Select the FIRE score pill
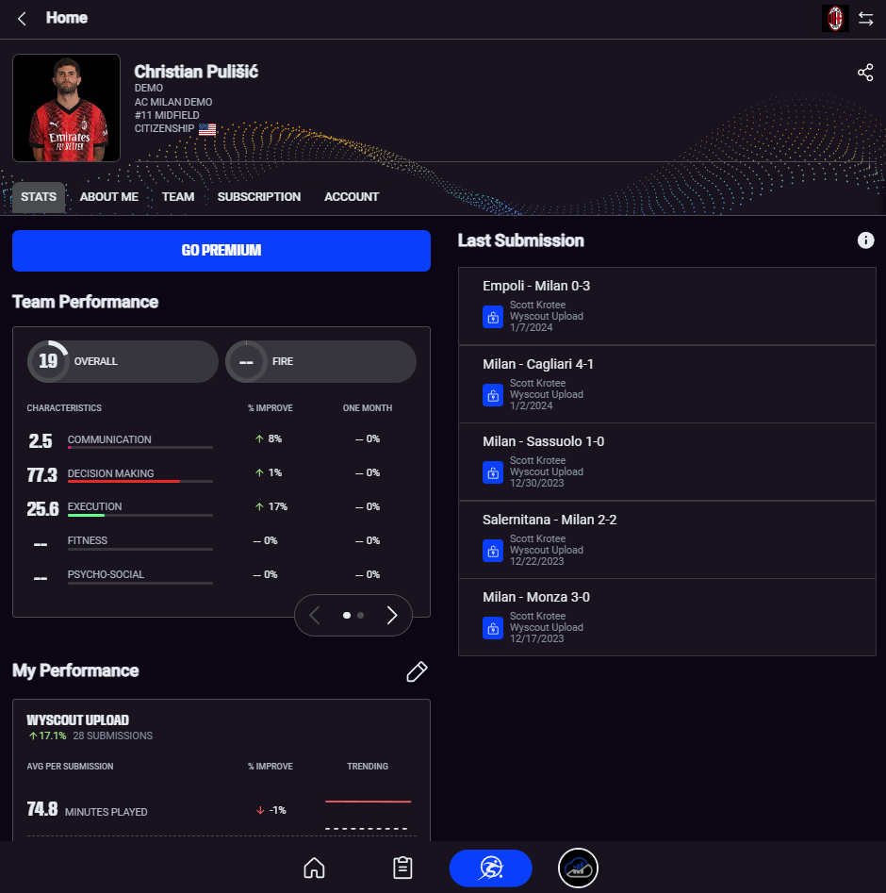The width and height of the screenshot is (886, 893). click(x=320, y=362)
